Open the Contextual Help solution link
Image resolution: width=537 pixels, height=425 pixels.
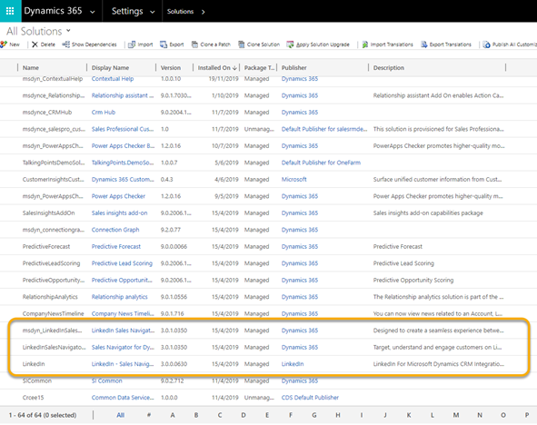[x=113, y=79]
